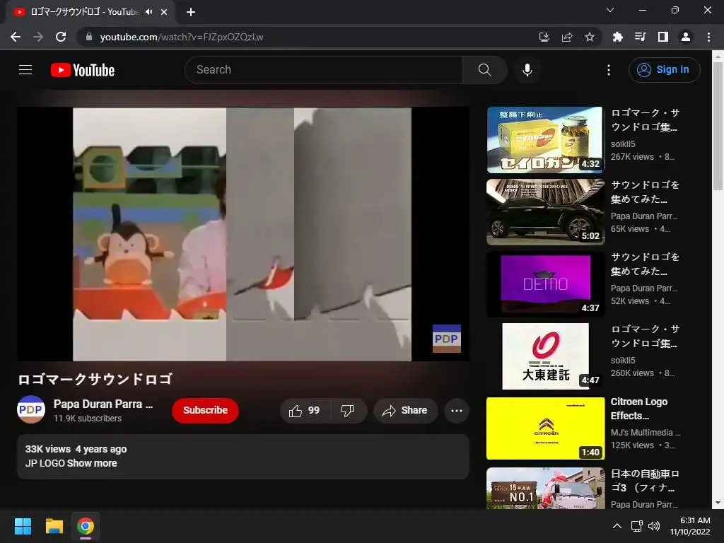Screen dimensions: 724x543
Task: Like the video with thumbs up
Action: coord(305,411)
